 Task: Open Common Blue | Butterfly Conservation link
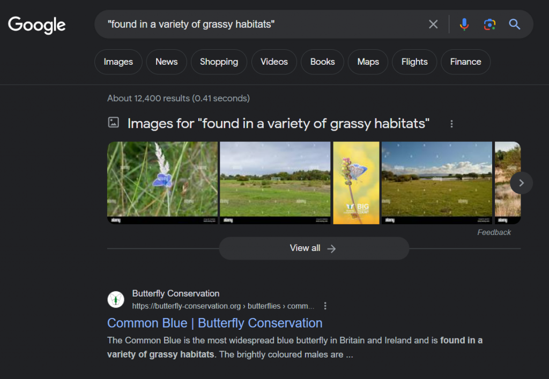(214, 323)
